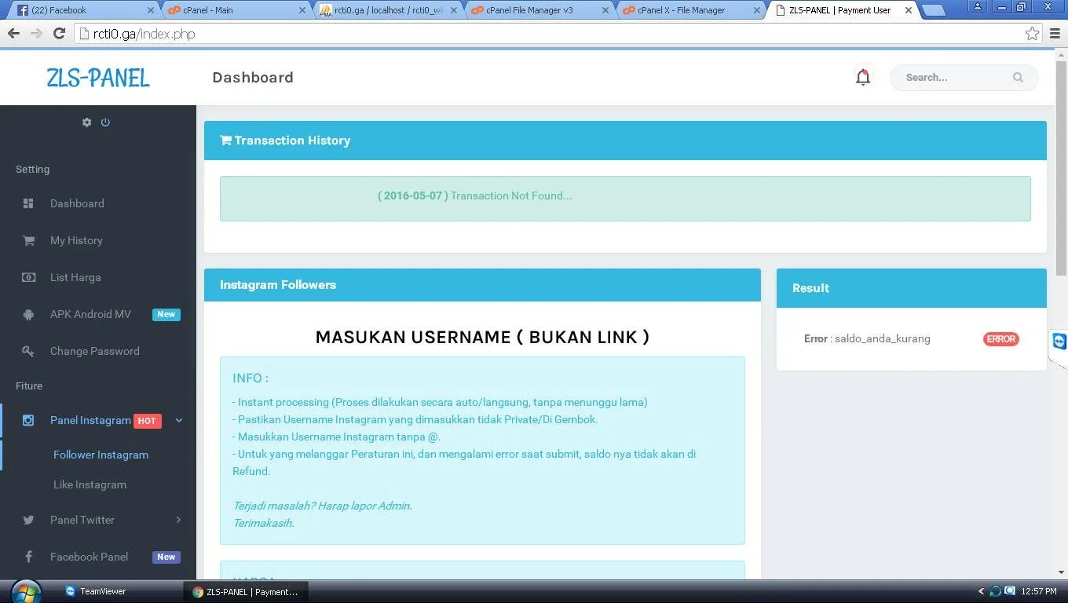The image size is (1068, 603).
Task: Click New badge beside Facebook Panel
Action: point(166,557)
